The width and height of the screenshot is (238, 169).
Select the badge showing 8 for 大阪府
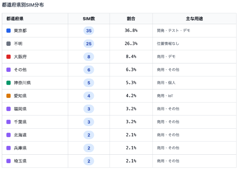89,57
